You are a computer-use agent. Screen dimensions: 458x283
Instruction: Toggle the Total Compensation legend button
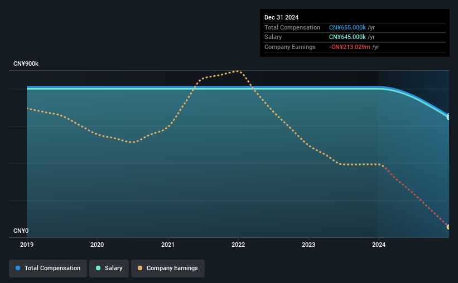(x=48, y=268)
